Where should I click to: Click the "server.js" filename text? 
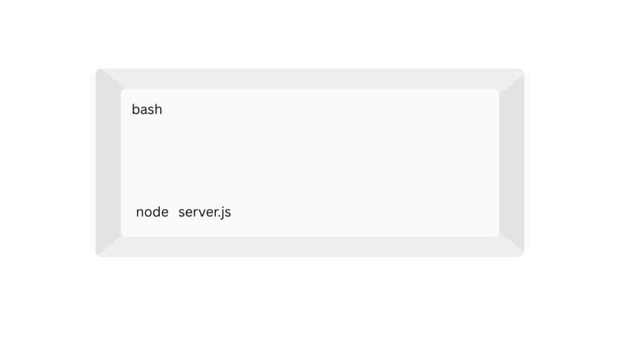(204, 212)
